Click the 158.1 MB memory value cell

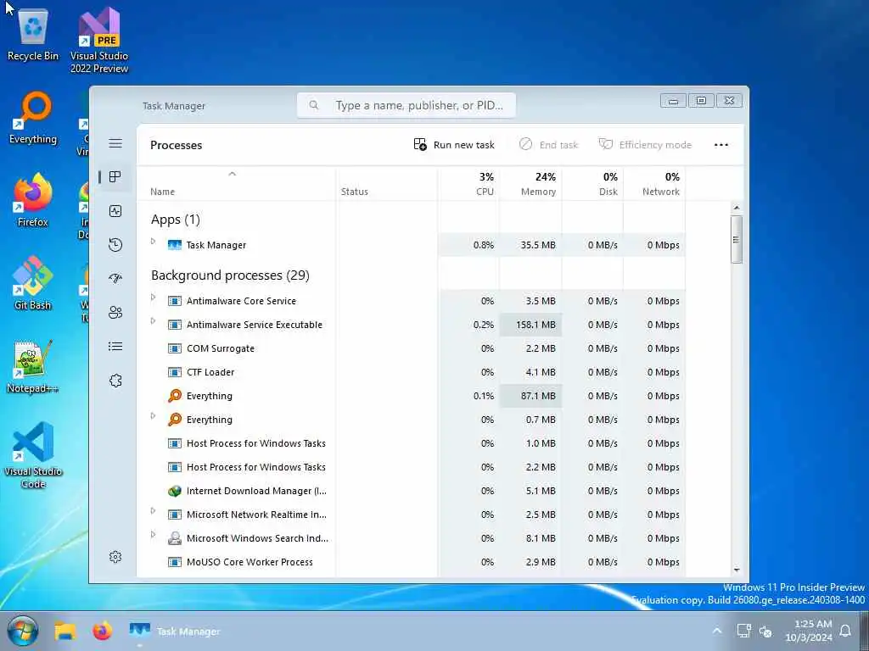pyautogui.click(x=530, y=325)
